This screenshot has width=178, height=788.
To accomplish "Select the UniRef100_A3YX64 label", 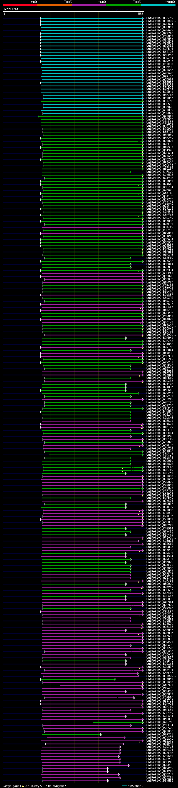I will pyautogui.click(x=160, y=449).
